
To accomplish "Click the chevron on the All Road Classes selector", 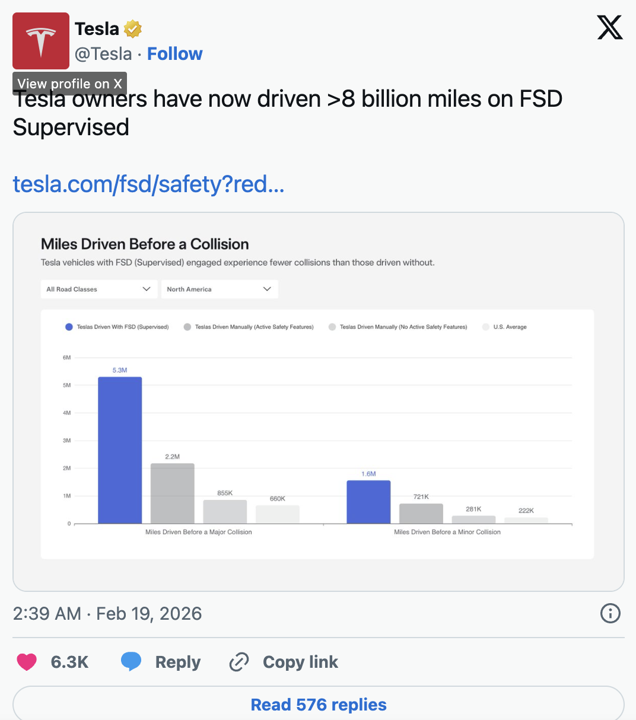I will click(147, 289).
